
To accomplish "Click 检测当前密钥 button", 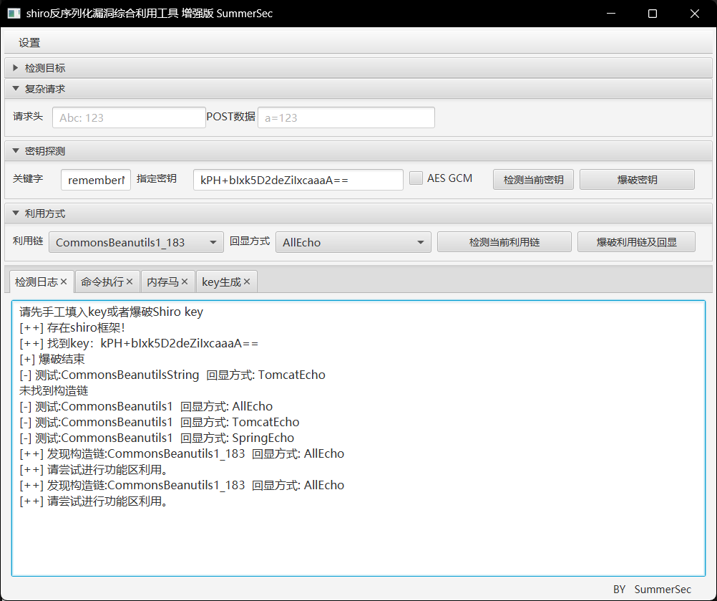I will tap(533, 179).
